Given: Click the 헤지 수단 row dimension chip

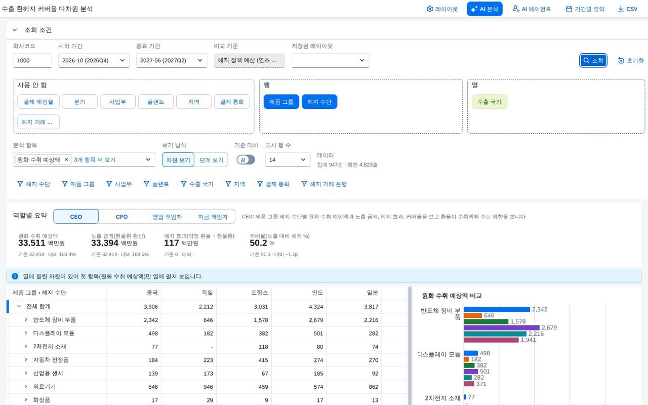Looking at the screenshot, I should point(319,102).
